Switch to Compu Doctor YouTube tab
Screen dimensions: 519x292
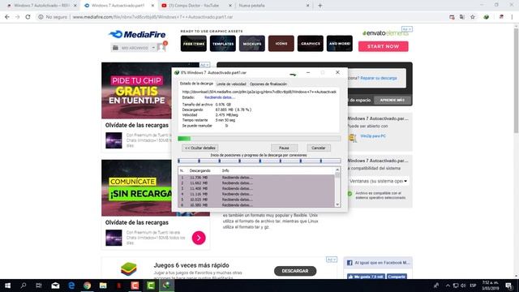[x=194, y=6]
